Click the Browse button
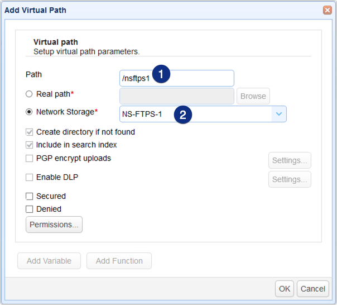This screenshot has width=337, height=305. (253, 96)
